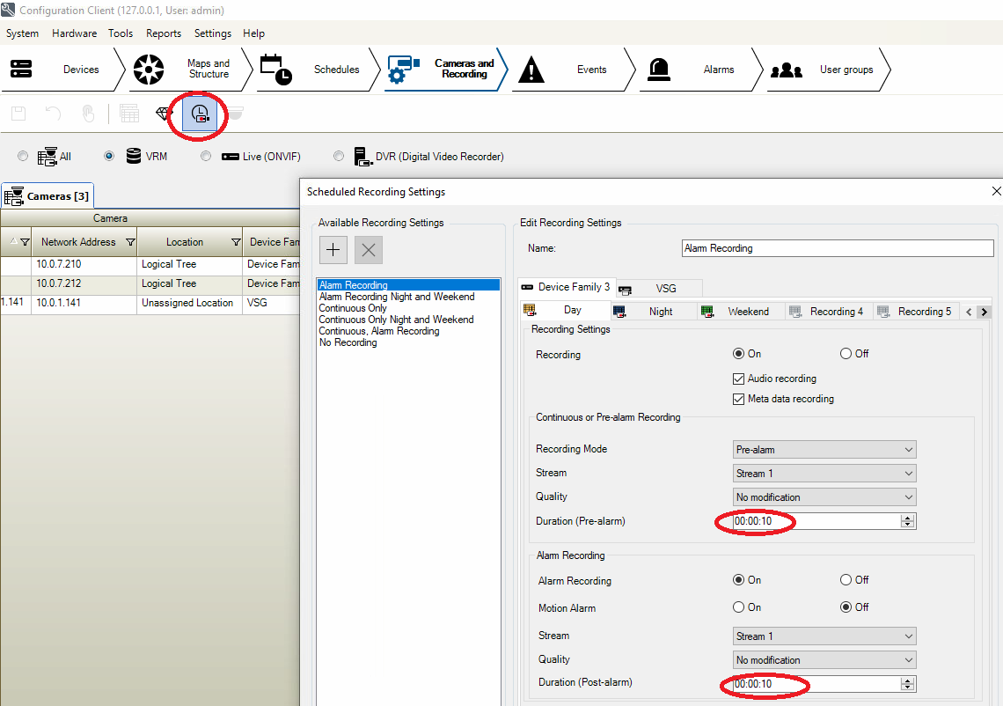Uncheck the Audio recording checkbox
The height and width of the screenshot is (706, 1003).
click(739, 379)
